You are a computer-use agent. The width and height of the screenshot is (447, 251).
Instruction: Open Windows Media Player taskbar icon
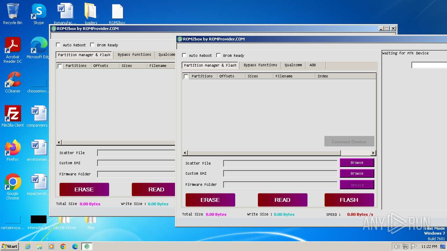[x=51, y=246]
